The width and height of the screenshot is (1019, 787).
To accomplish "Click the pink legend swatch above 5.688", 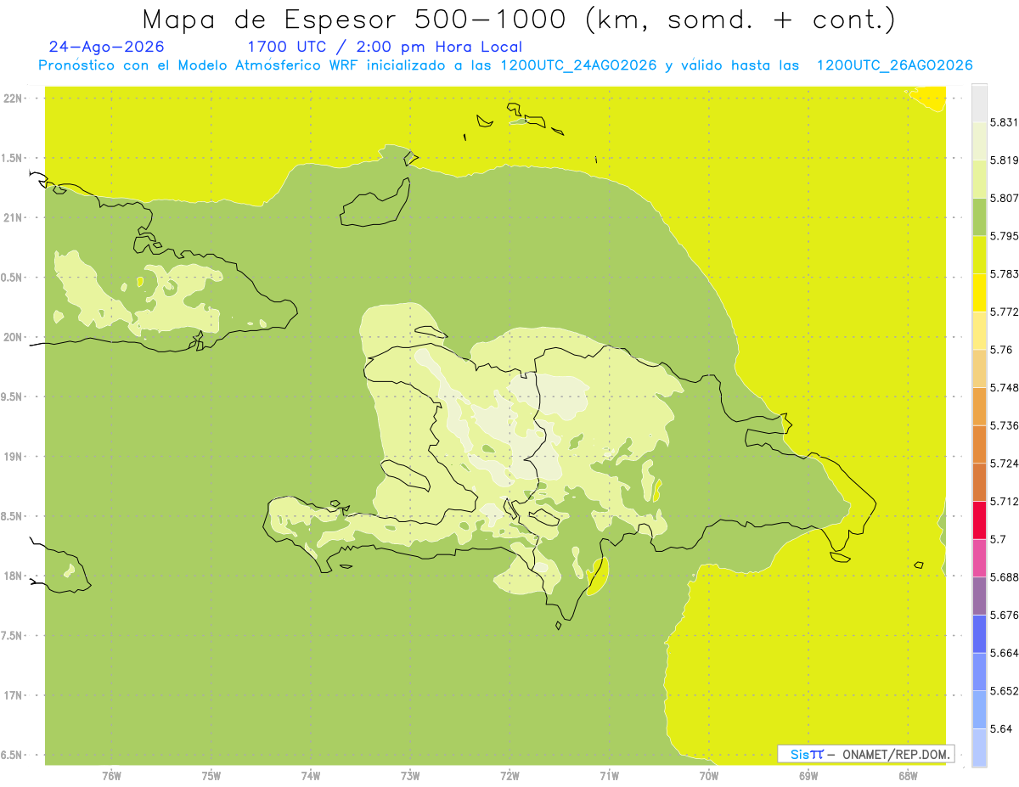I will [x=980, y=557].
